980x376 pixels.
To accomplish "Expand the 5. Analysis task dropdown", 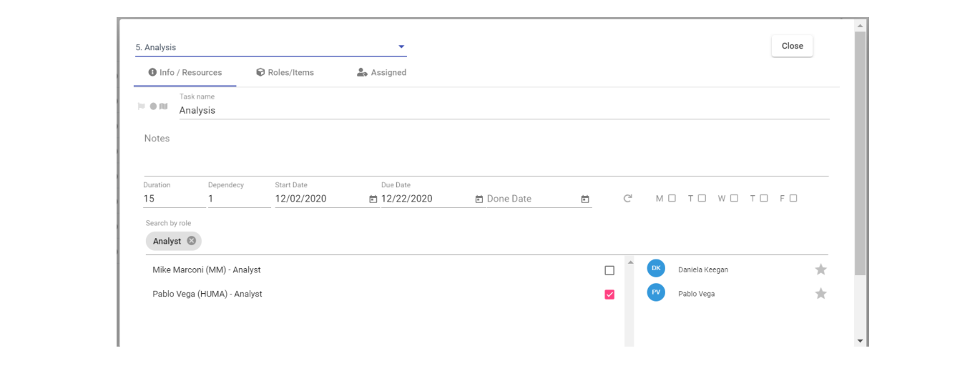I will pos(271,47).
